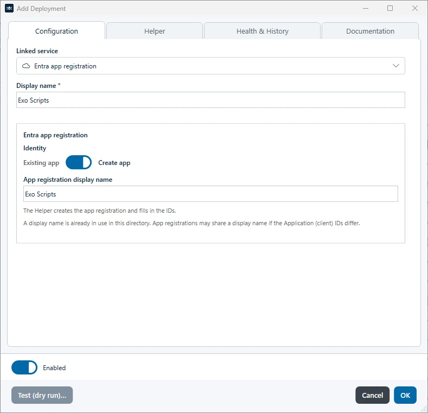Viewport: 428px width, 413px height.
Task: Minimize the Add Deployment window
Action: (x=366, y=8)
